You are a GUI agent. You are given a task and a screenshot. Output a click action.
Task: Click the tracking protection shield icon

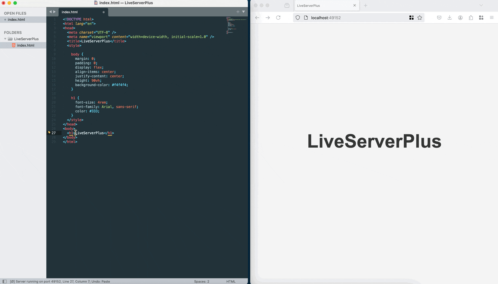point(298,18)
